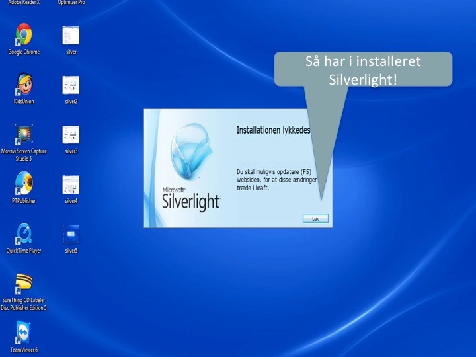Click the 'Installationen lykkedes' heading text

(273, 130)
